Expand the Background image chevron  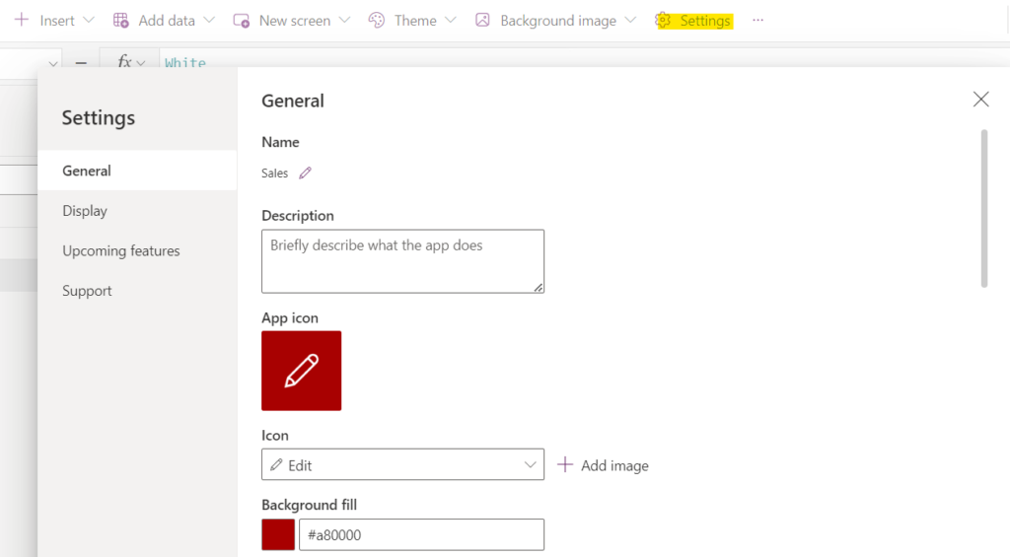630,20
